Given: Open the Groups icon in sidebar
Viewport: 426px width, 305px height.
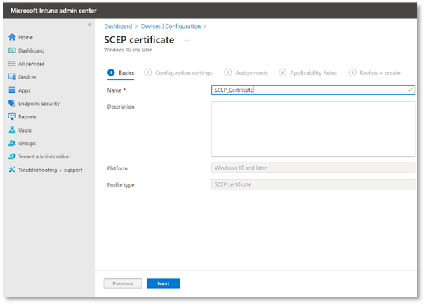Looking at the screenshot, I should pyautogui.click(x=12, y=144).
